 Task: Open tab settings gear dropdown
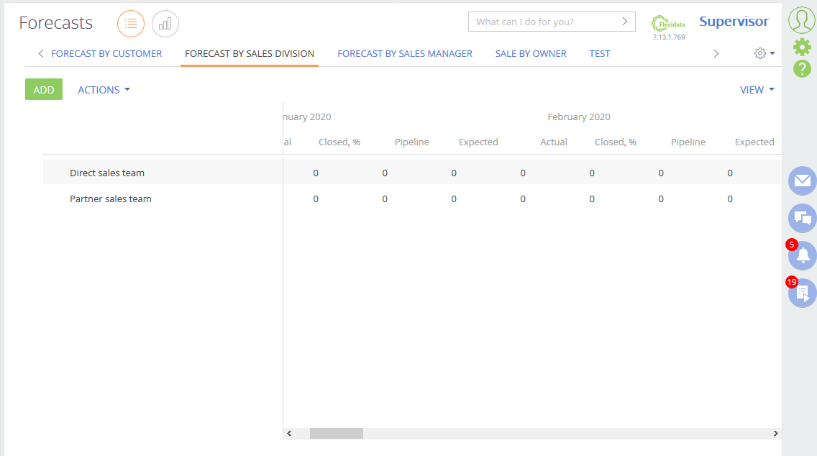[x=764, y=53]
